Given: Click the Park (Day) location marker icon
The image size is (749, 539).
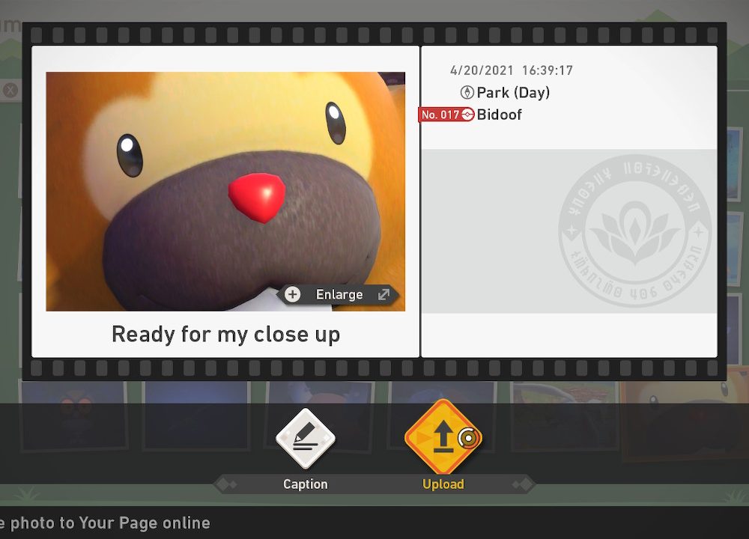Looking at the screenshot, I should [467, 93].
